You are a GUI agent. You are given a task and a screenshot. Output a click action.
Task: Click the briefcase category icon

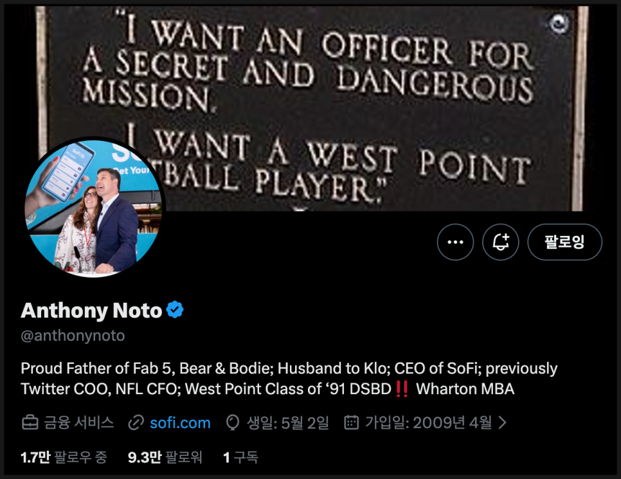point(30,422)
